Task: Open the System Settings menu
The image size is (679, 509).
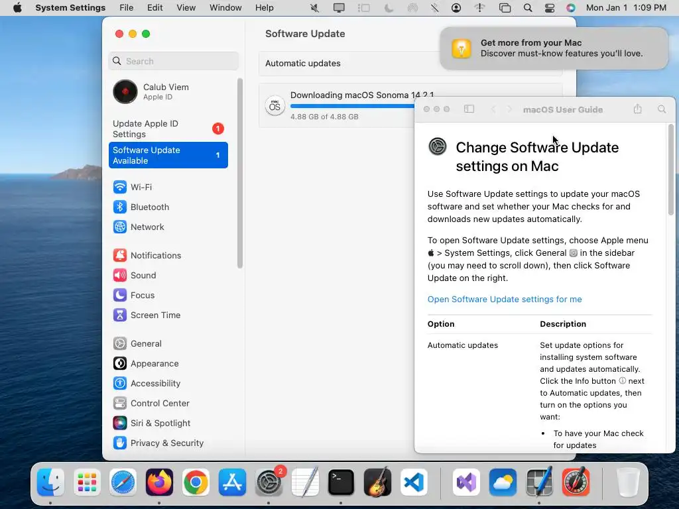Action: tap(70, 8)
